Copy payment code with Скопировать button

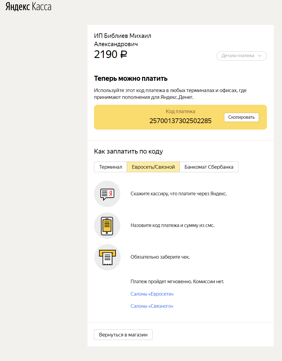point(241,117)
